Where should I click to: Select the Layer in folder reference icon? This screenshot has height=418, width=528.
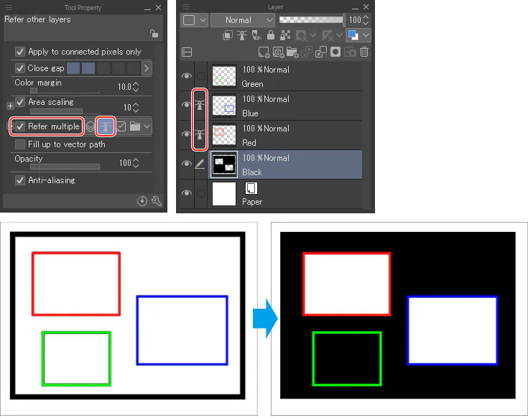(135, 126)
